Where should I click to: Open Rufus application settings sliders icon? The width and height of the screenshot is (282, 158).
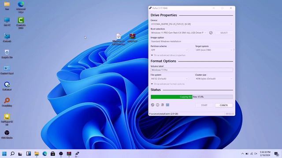click(163, 105)
